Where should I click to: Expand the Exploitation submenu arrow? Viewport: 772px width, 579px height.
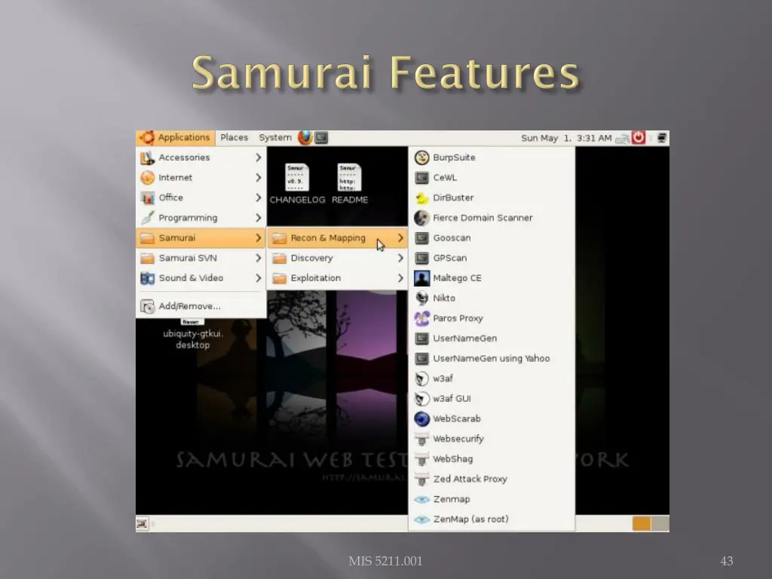[400, 278]
